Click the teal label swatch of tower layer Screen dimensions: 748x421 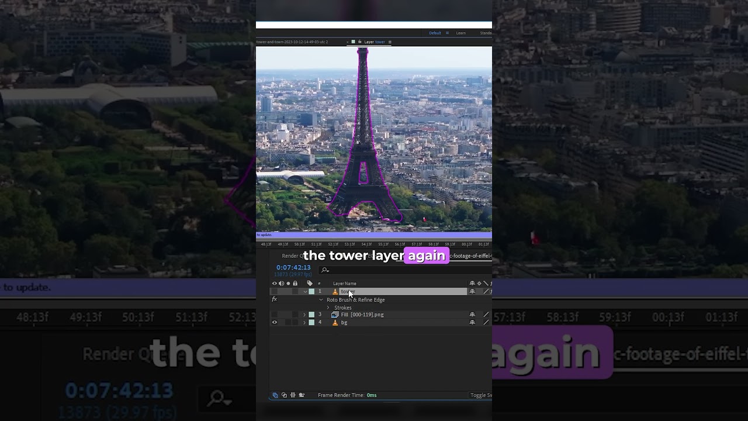311,291
